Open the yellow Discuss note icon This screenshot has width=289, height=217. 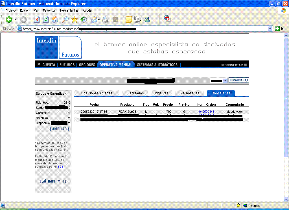pyautogui.click(x=128, y=19)
